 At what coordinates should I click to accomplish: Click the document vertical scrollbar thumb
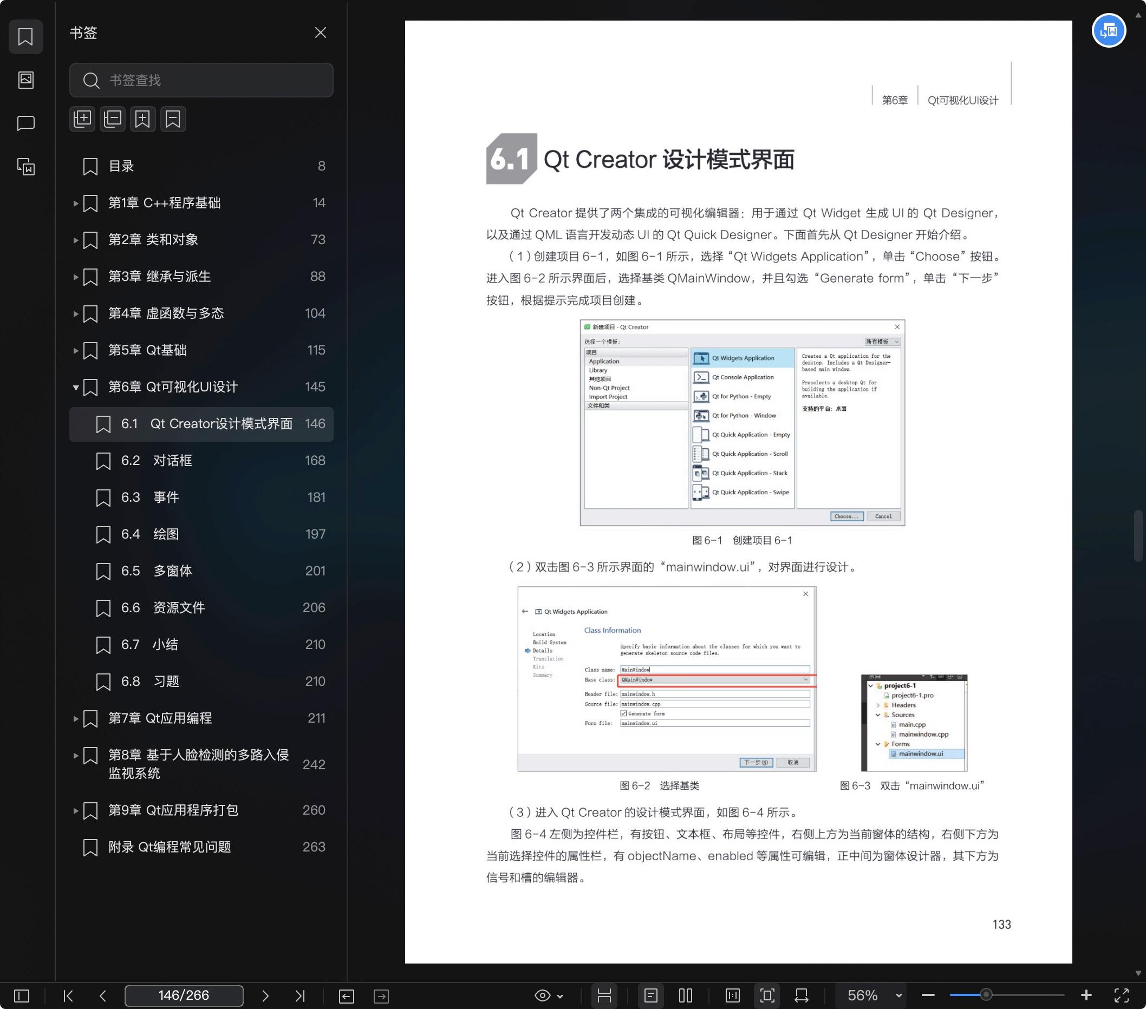click(1138, 536)
